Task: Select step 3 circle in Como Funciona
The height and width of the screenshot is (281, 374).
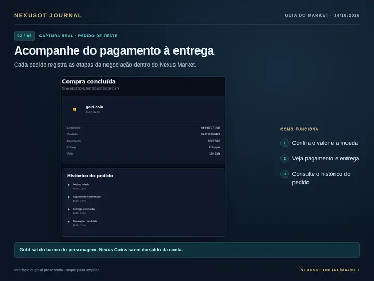Action: 285,174
